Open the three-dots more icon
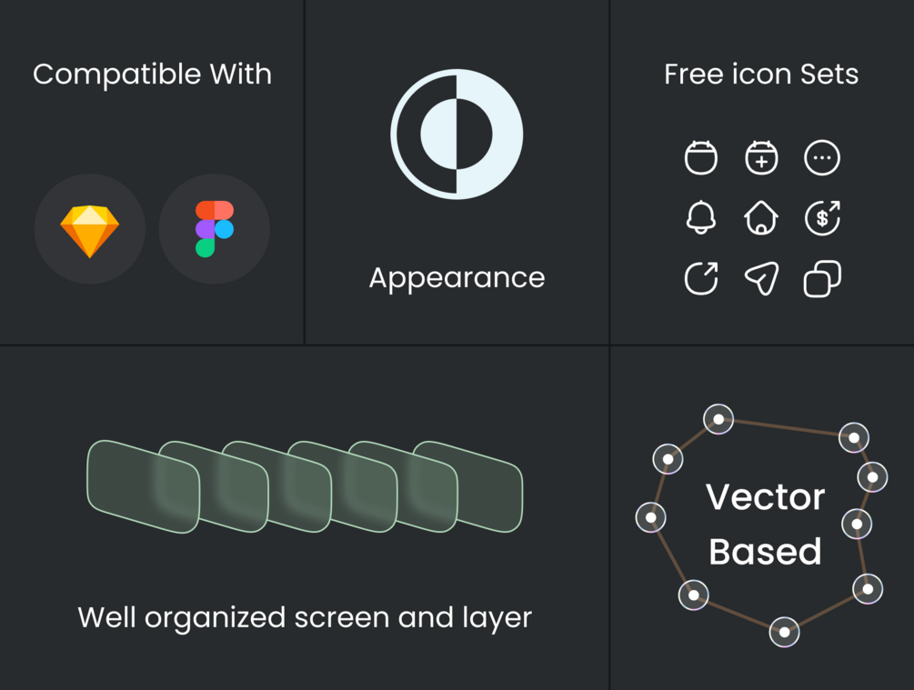The image size is (914, 690). [x=822, y=157]
